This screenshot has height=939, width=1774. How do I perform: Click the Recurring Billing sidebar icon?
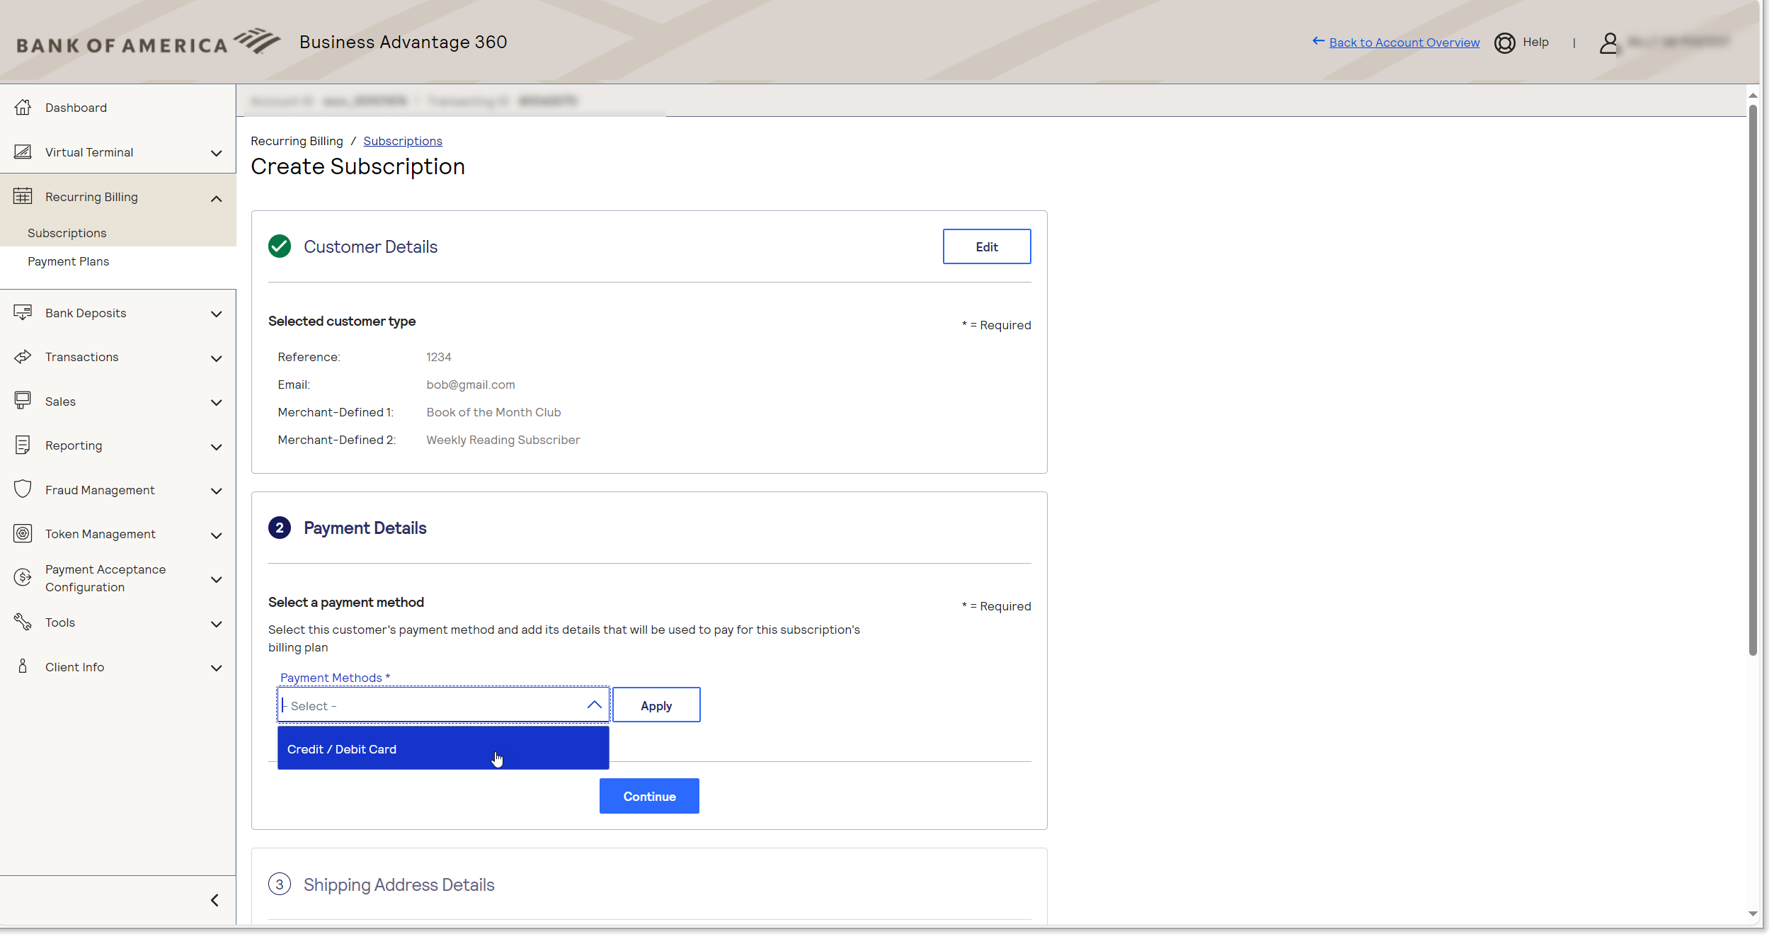click(22, 195)
